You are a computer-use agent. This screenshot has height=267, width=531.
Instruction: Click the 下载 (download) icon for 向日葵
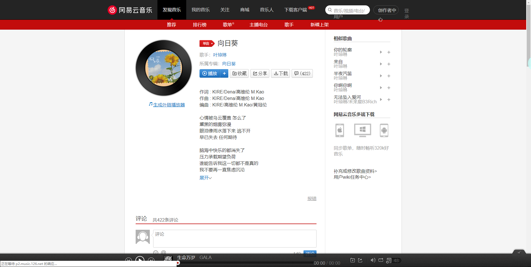point(280,73)
